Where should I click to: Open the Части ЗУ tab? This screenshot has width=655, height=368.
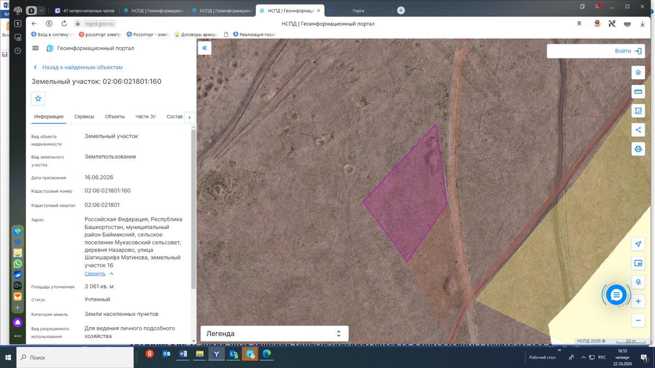tap(146, 117)
